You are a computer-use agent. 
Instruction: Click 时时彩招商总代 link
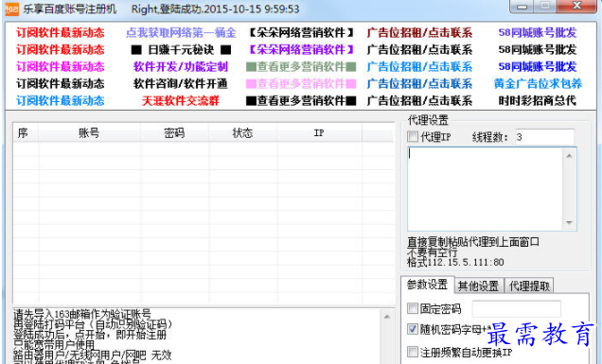538,101
